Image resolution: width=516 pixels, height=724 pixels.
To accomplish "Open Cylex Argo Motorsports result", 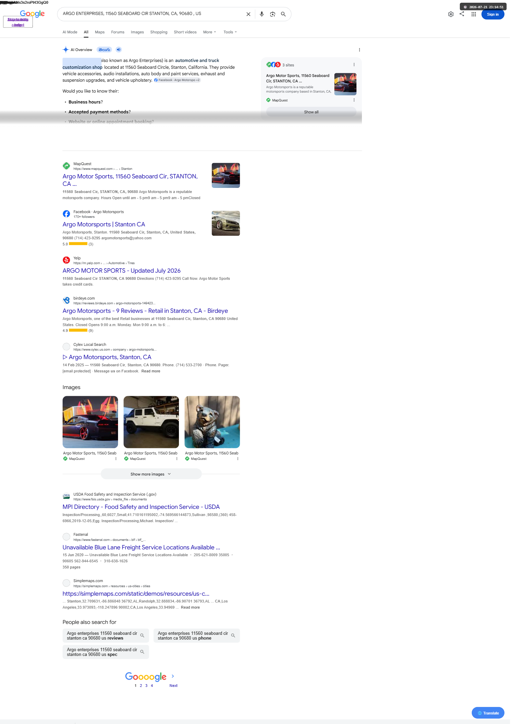I will point(107,357).
